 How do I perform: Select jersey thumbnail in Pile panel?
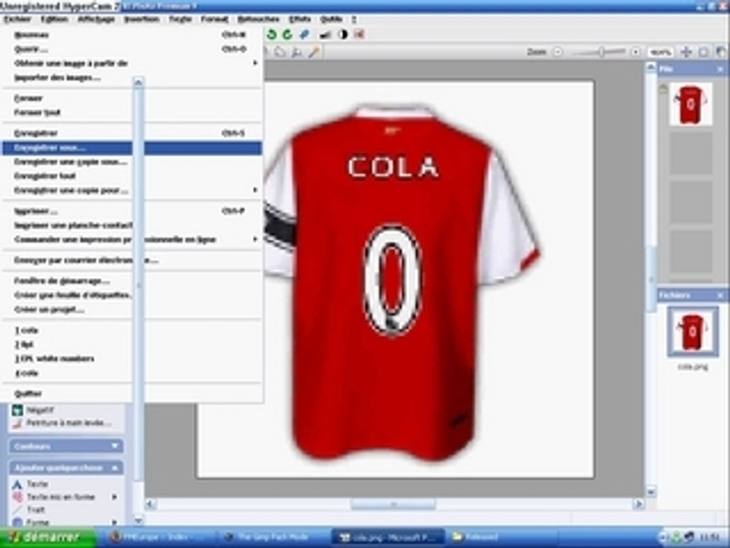tap(690, 104)
